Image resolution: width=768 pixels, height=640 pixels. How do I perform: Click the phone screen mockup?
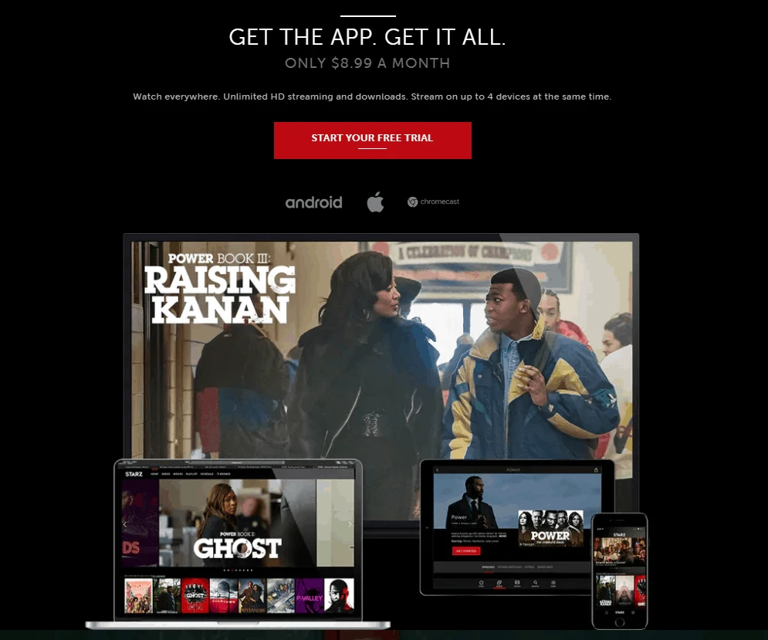point(620,571)
